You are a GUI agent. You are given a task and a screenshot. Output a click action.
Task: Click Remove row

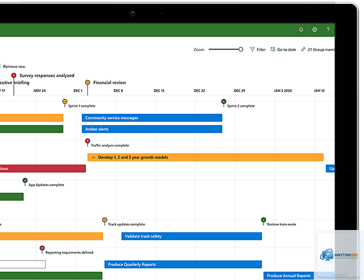pos(14,66)
